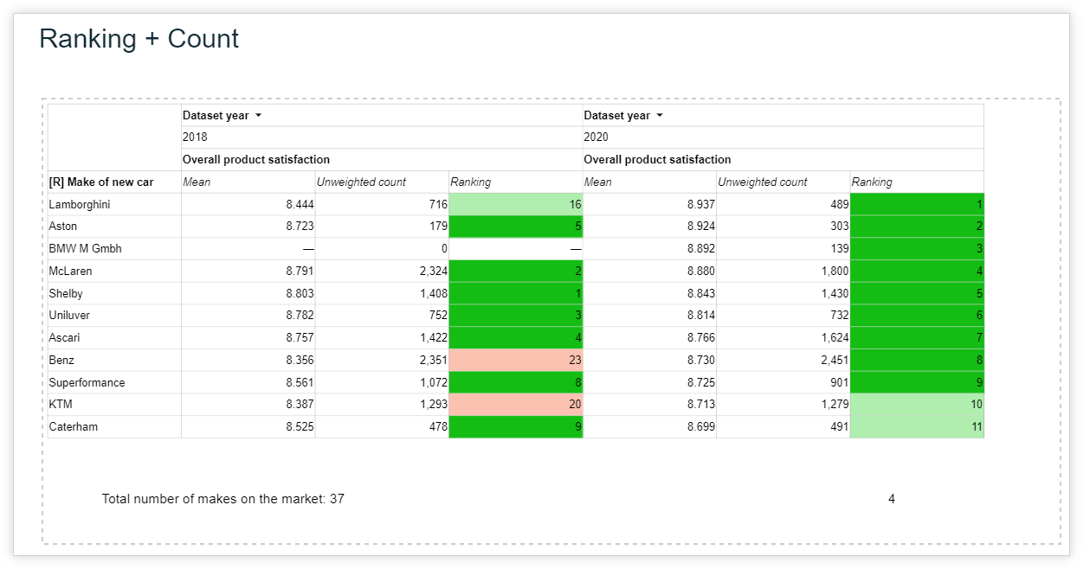Click the 2018 dataset year cell
Viewport: 1083px width, 569px height.
pyautogui.click(x=382, y=137)
